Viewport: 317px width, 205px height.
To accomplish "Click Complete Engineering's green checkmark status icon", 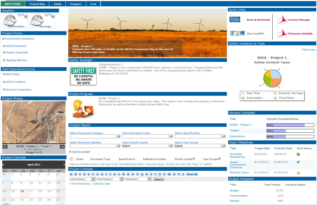I will pos(298,154).
